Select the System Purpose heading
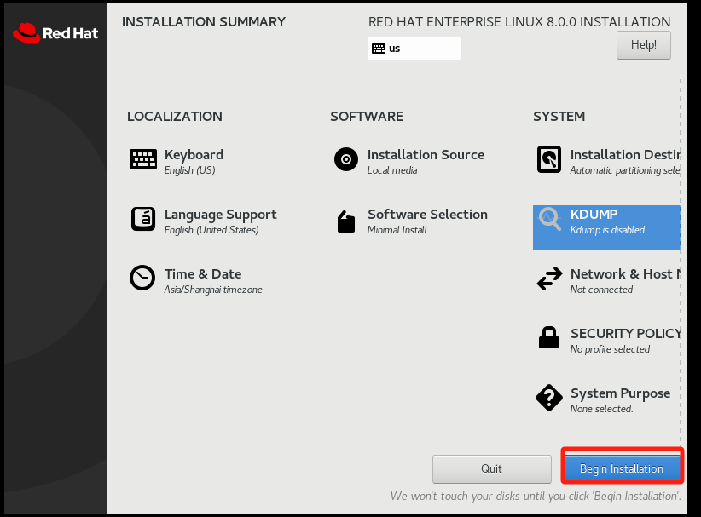Viewport: 701px width, 517px height. tap(620, 393)
